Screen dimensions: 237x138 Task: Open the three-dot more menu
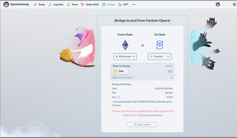pyautogui.click(x=134, y=4)
